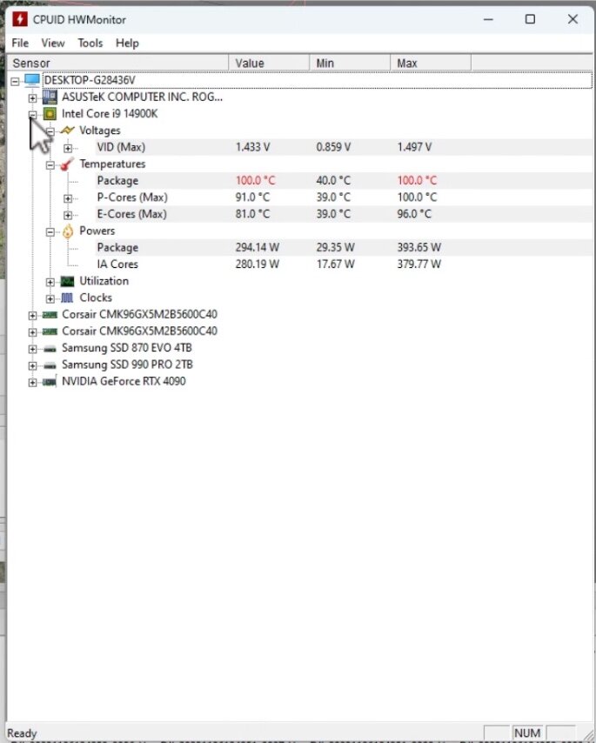Click the second Corsair RAM module icon
The height and width of the screenshot is (743, 596).
pos(50,331)
